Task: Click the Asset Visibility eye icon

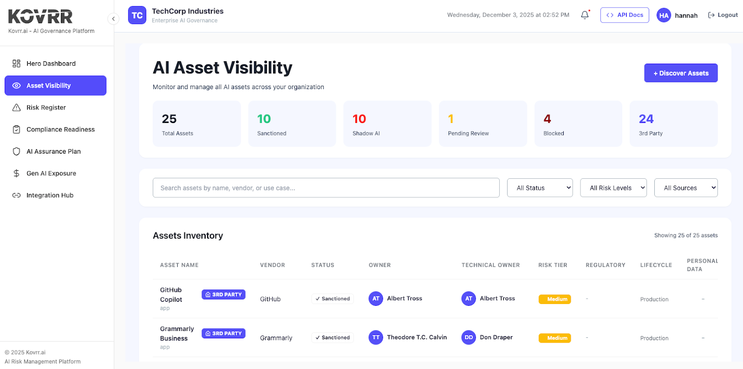Action: coord(16,85)
